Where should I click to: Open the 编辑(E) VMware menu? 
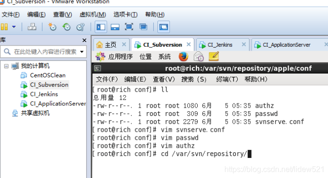(36, 14)
